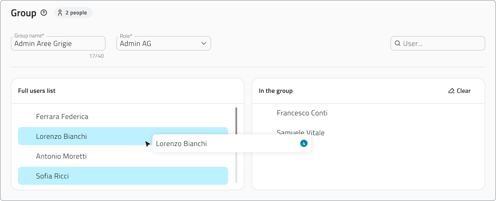Click the person icon in people badge

pyautogui.click(x=60, y=13)
